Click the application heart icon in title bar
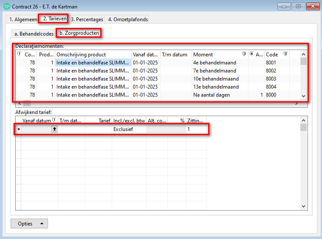This screenshot has width=322, height=239. (6, 6)
